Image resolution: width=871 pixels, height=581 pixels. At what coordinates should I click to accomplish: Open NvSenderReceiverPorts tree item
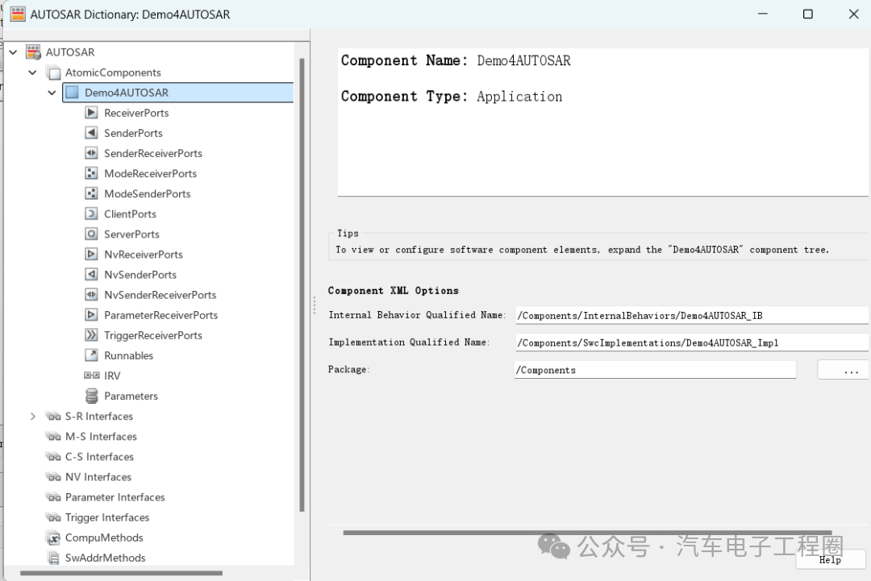tap(160, 295)
